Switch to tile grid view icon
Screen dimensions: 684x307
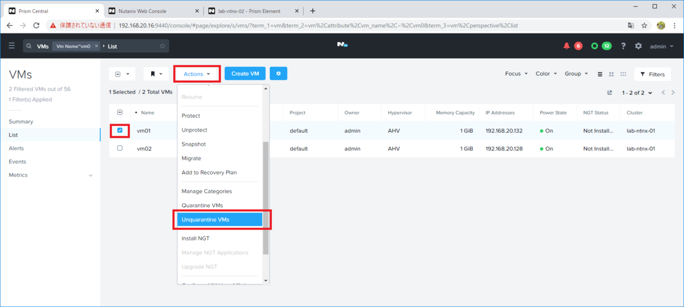(x=612, y=74)
